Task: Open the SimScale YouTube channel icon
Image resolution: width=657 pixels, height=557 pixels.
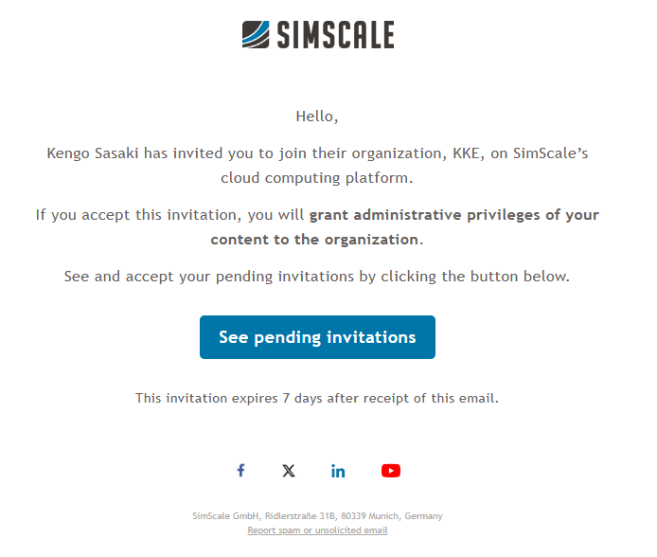Action: coord(391,471)
